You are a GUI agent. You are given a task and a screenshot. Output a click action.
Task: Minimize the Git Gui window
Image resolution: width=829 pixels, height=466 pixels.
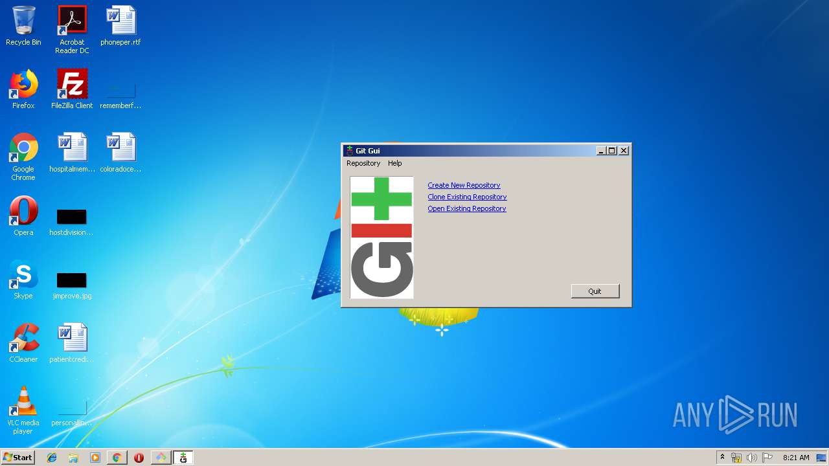[x=601, y=151]
